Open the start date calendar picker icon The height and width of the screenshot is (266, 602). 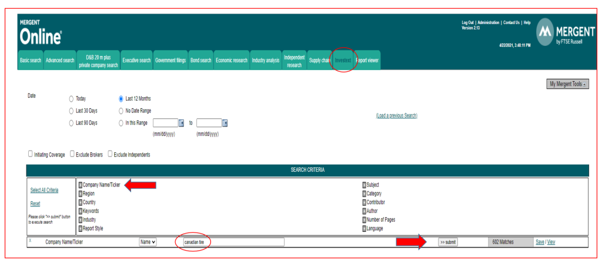coord(182,123)
